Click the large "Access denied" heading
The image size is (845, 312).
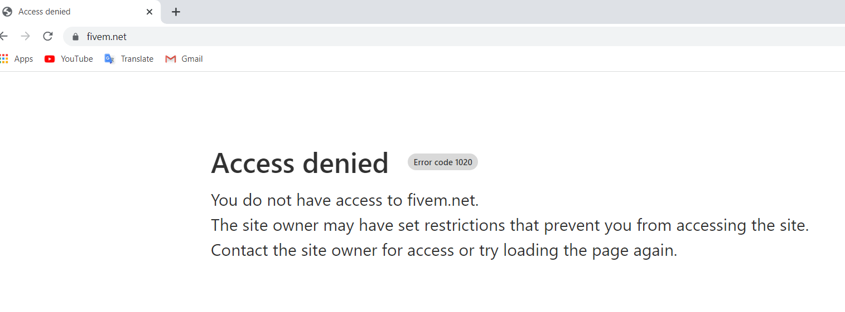(300, 164)
